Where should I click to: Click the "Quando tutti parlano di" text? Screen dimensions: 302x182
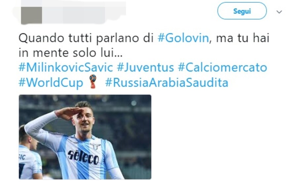click(x=86, y=38)
